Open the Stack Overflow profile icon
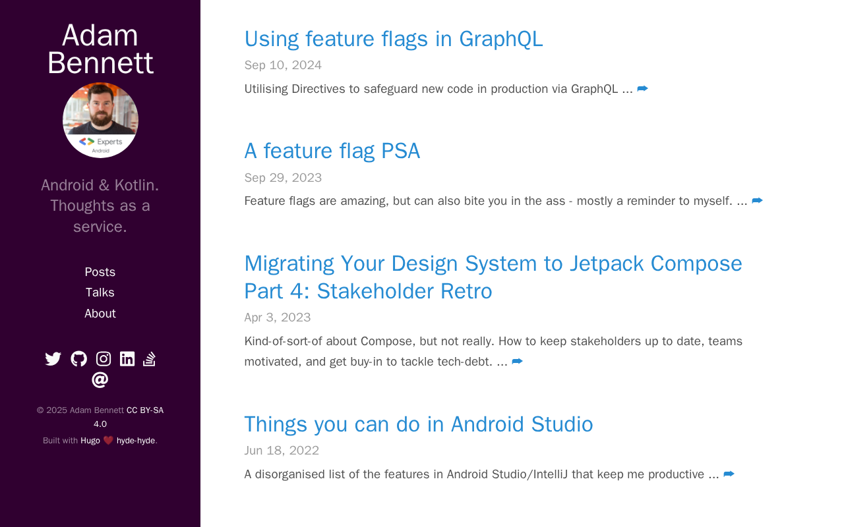Screen dimensions: 844x527 (x=149, y=359)
